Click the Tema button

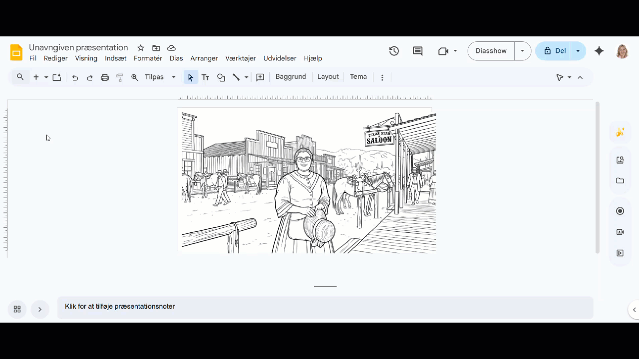pos(358,77)
